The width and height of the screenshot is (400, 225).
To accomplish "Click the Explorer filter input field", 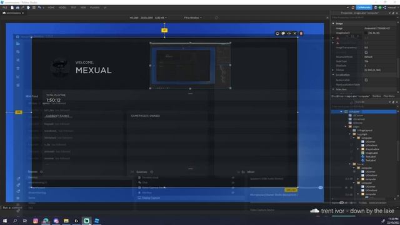I will tap(364, 106).
